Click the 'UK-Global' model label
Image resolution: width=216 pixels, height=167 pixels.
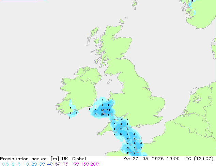click(74, 159)
